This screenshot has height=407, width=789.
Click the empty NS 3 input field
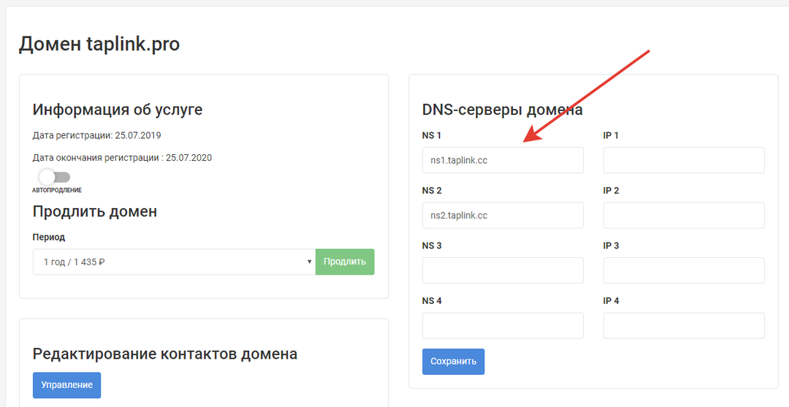pyautogui.click(x=503, y=270)
